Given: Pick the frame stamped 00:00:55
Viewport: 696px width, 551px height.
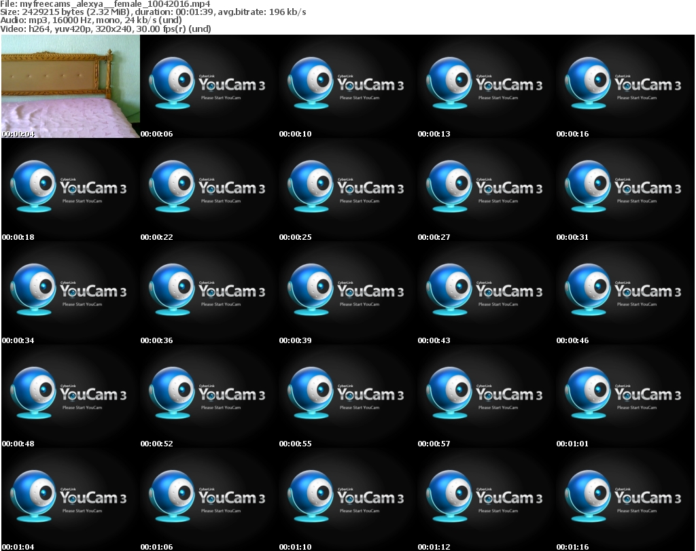Looking at the screenshot, I should tap(347, 397).
